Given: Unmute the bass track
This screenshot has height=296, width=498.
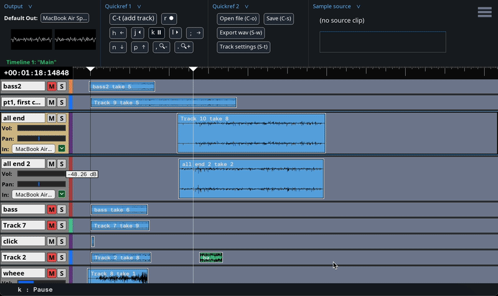Looking at the screenshot, I should 52,210.
